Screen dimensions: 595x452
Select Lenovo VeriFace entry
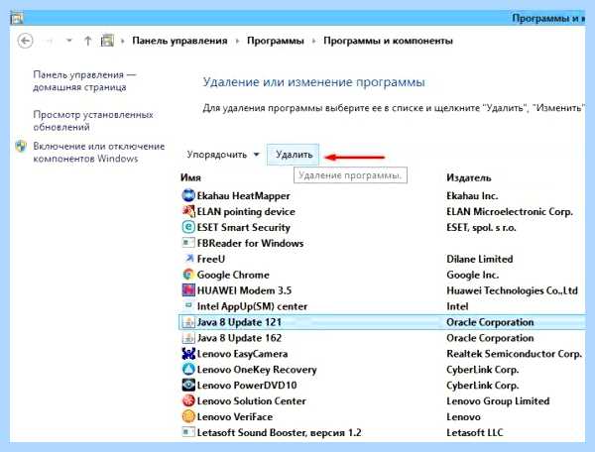coord(234,416)
